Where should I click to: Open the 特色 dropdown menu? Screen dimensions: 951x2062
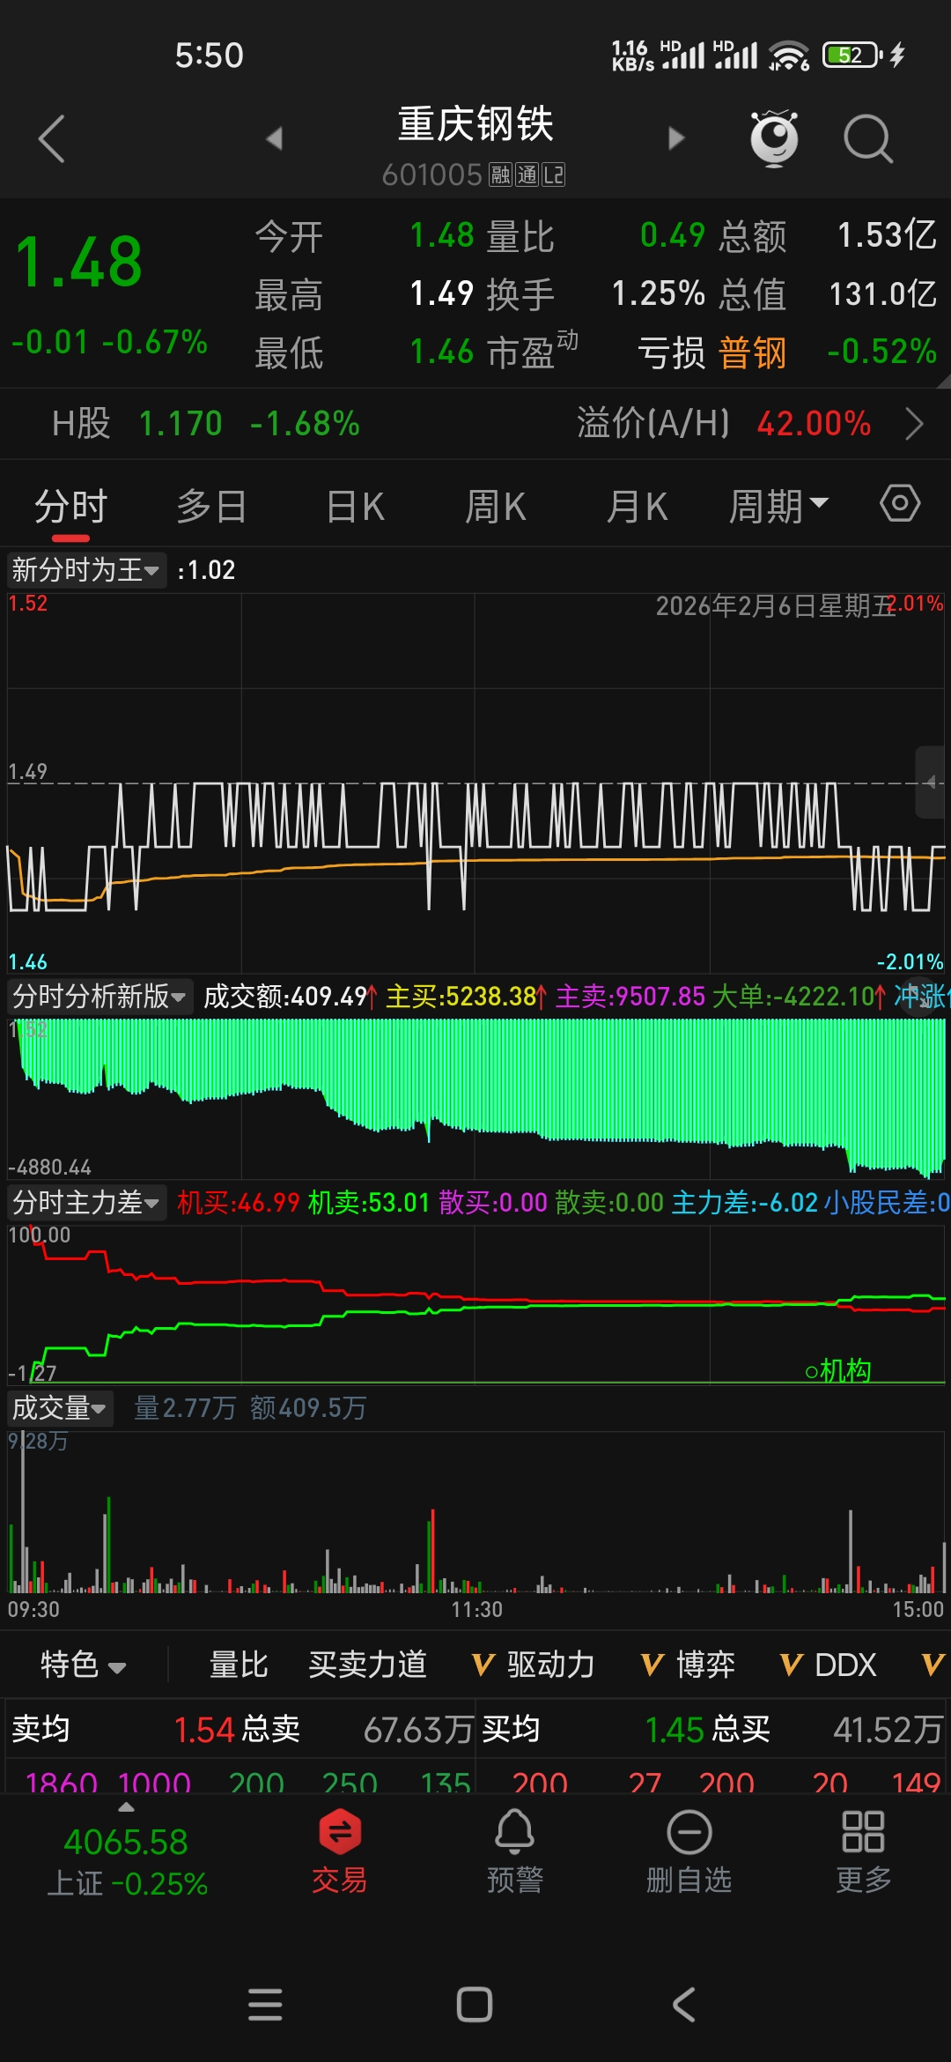[83, 1665]
